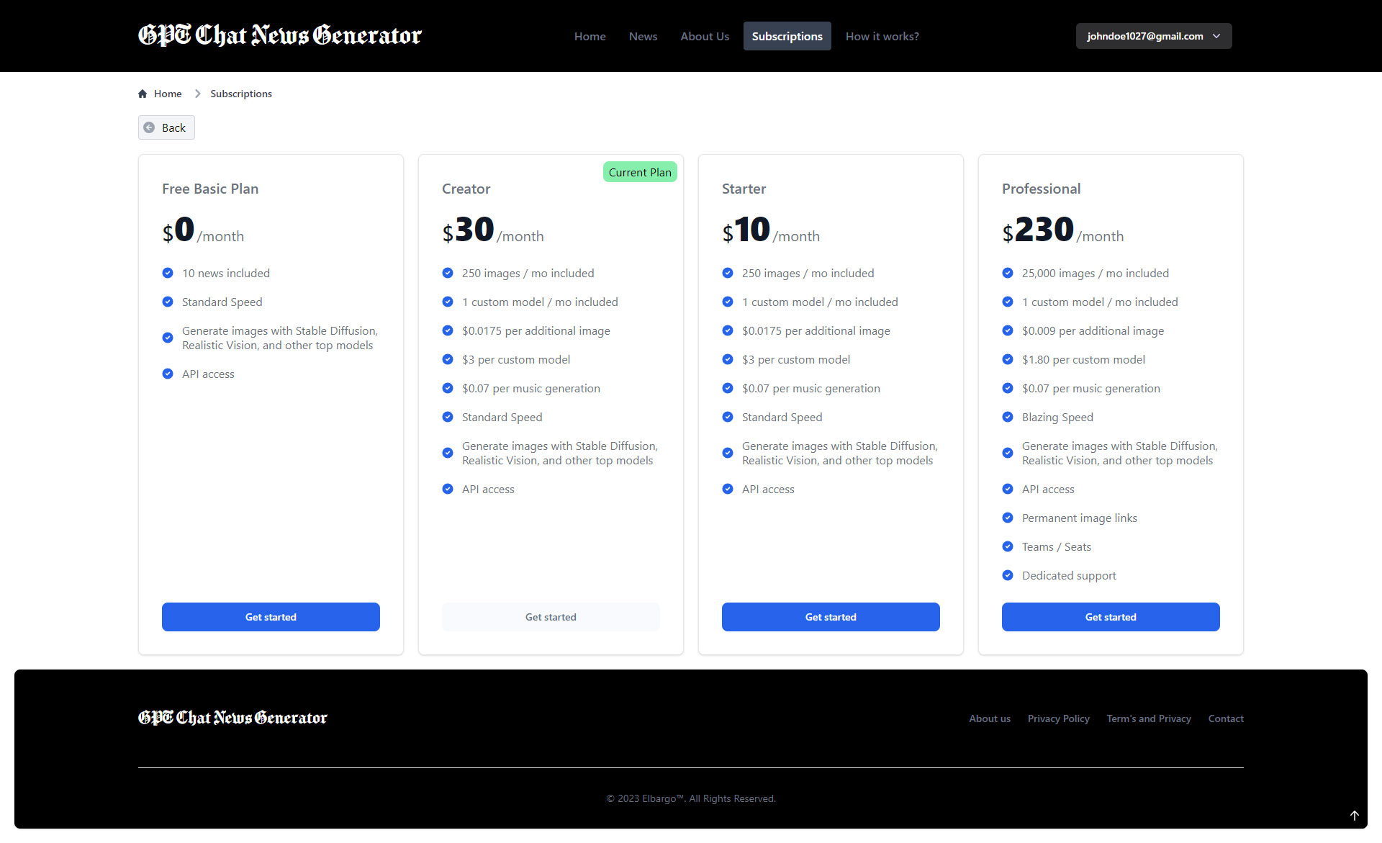
Task: Open the Subscriptions nav tab
Action: pyautogui.click(x=787, y=36)
